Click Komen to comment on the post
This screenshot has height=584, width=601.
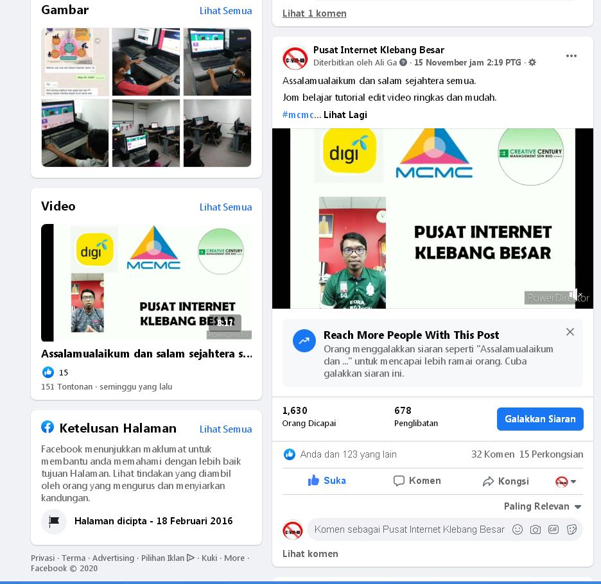tap(417, 481)
